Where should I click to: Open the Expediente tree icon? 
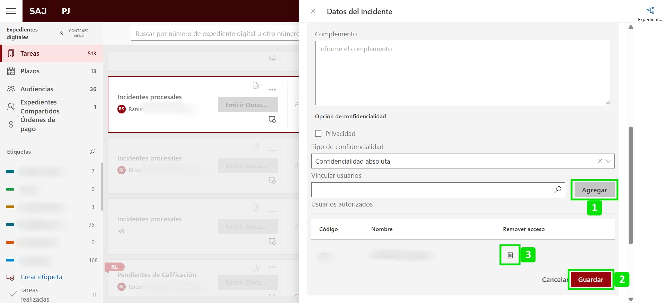click(x=650, y=10)
